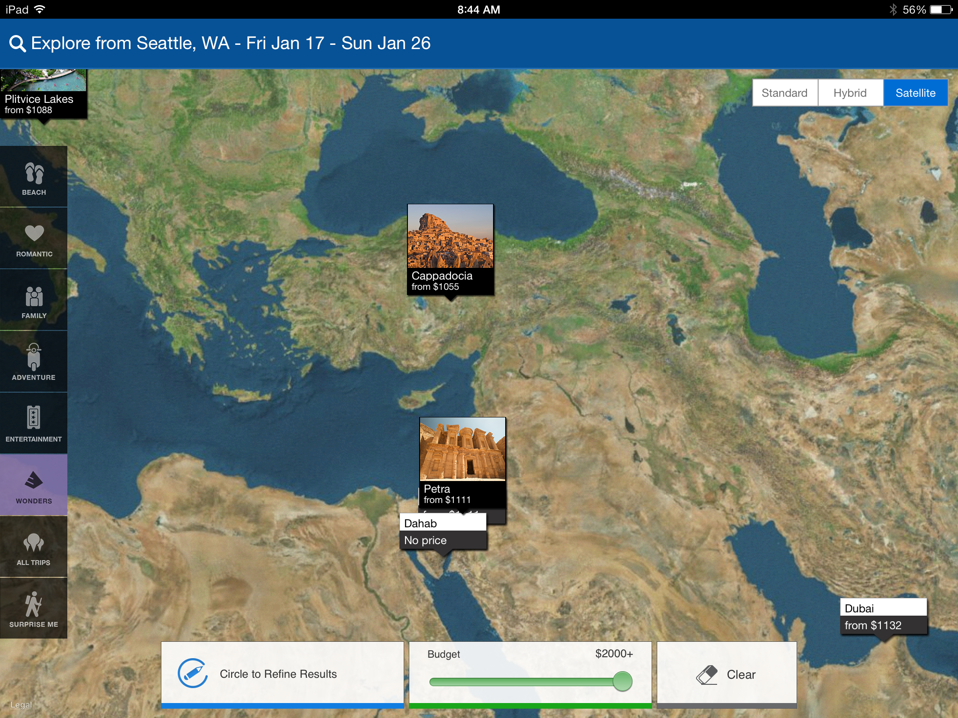The image size is (958, 718).
Task: Click the green Budget slider handle
Action: [622, 681]
